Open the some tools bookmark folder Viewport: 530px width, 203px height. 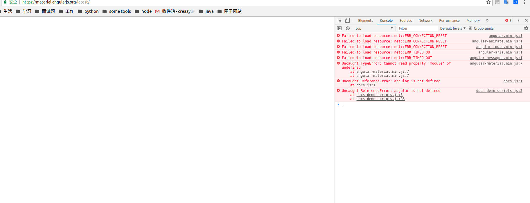(x=117, y=11)
